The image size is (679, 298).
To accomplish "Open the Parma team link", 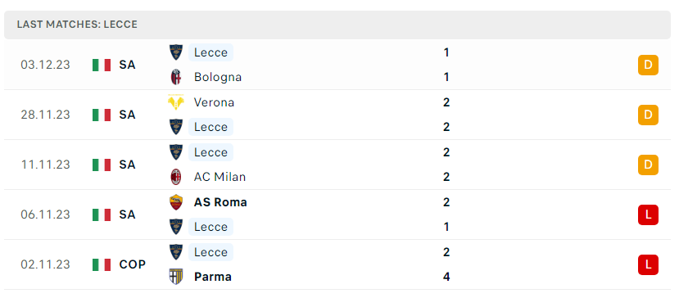I will coord(213,277).
